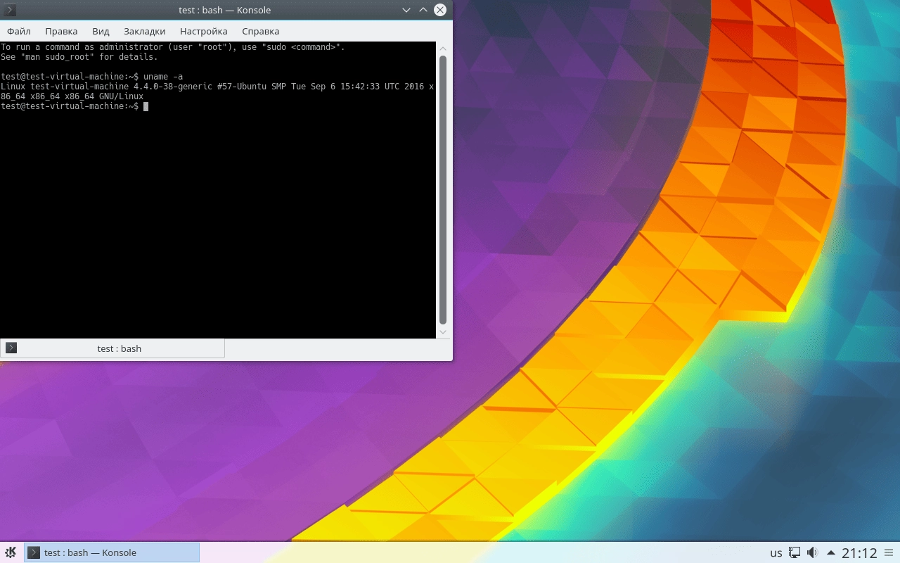Click the 'man sudo_root' help text line
Screen dimensions: 900x563
pos(79,57)
